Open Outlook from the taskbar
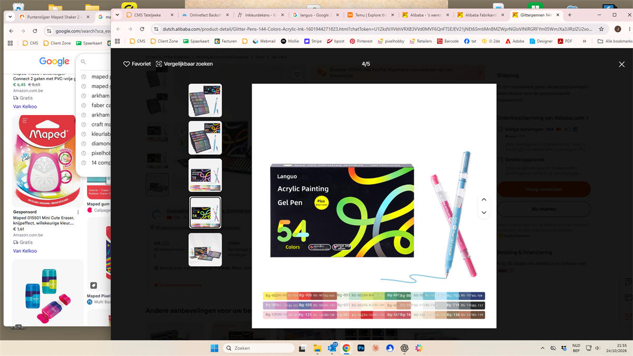This screenshot has height=356, width=633. click(x=332, y=348)
